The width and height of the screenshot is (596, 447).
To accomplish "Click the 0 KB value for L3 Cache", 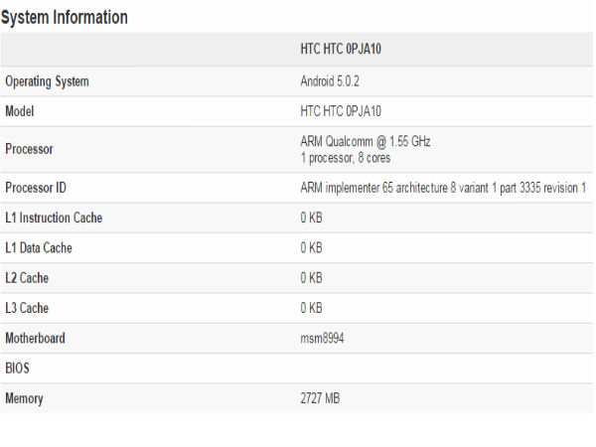I will pos(311,309).
